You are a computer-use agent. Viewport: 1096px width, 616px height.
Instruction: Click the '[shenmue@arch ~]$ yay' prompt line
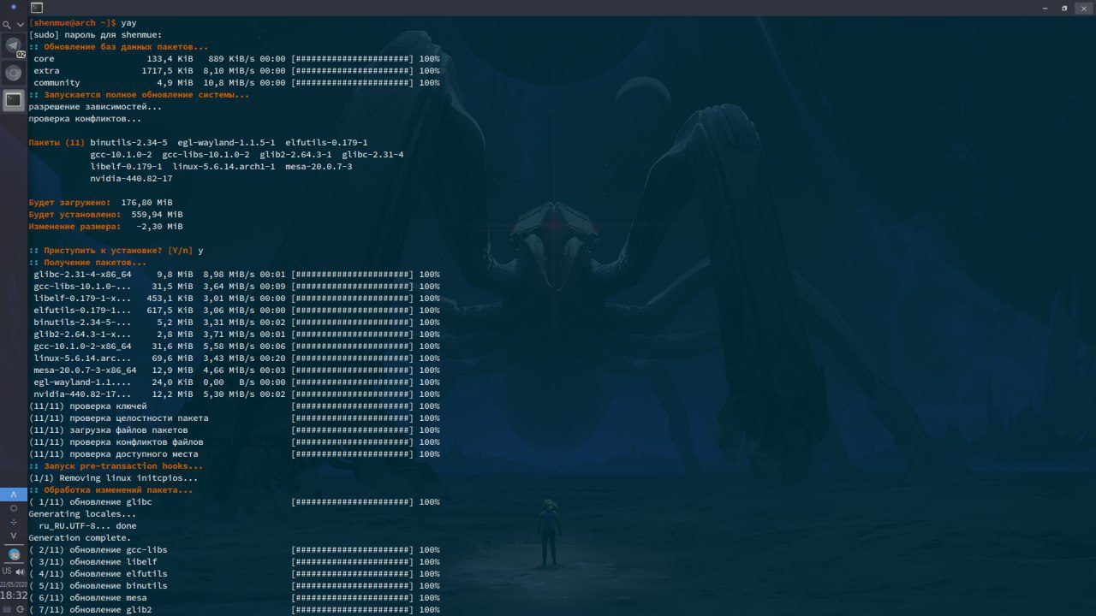82,23
